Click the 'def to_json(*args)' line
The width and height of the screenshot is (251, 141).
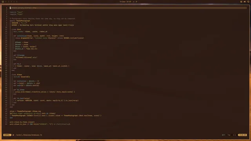point(22,98)
